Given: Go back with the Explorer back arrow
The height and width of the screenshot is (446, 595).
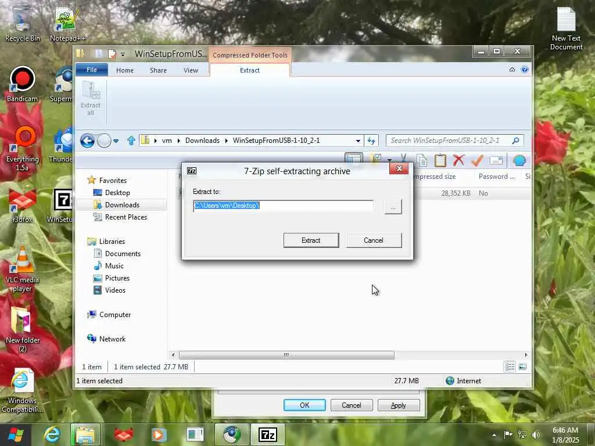Looking at the screenshot, I should tap(87, 141).
